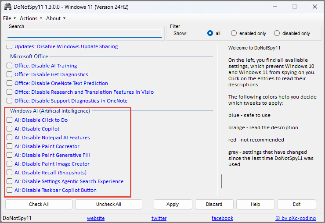This screenshot has height=223, width=325.
Task: Tick Disable Paint Cocreator checkbox
Action: click(x=10, y=146)
